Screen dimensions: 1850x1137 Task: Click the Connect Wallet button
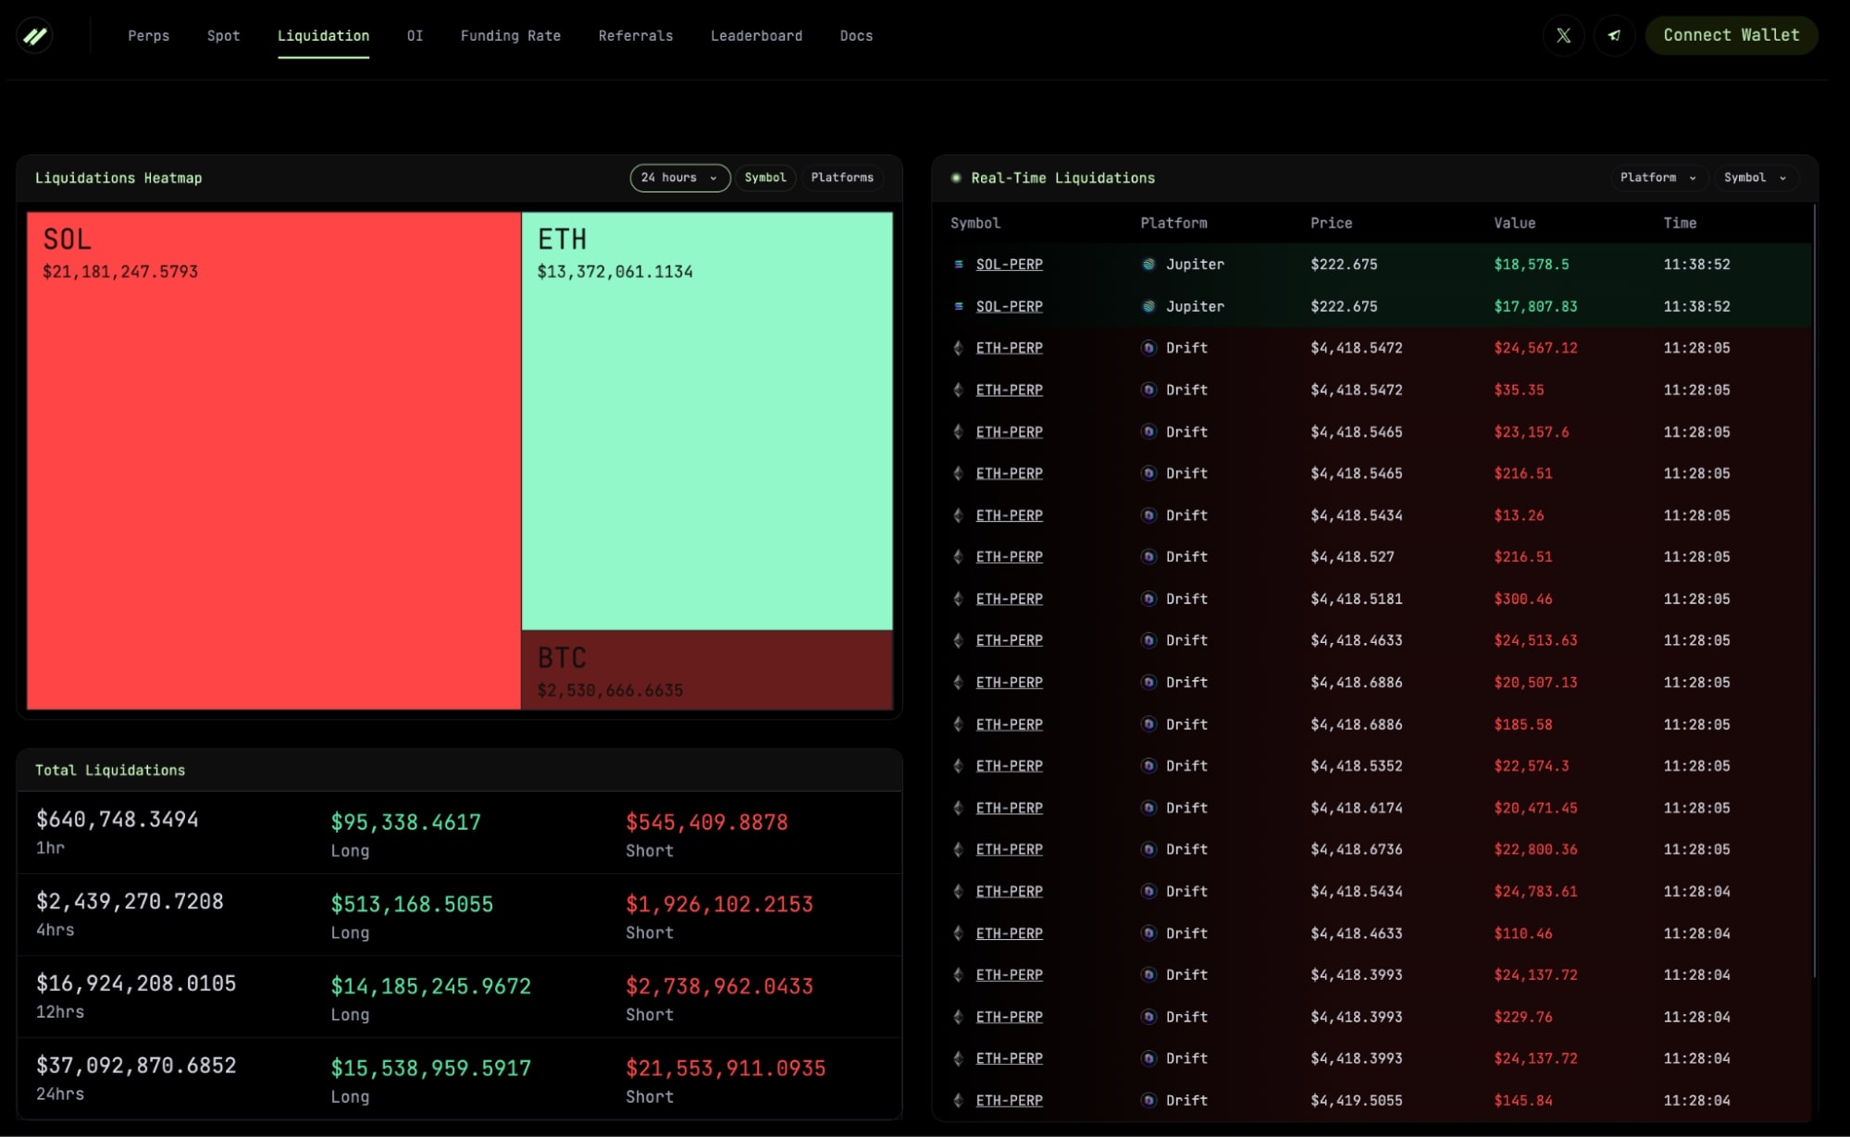(1731, 35)
